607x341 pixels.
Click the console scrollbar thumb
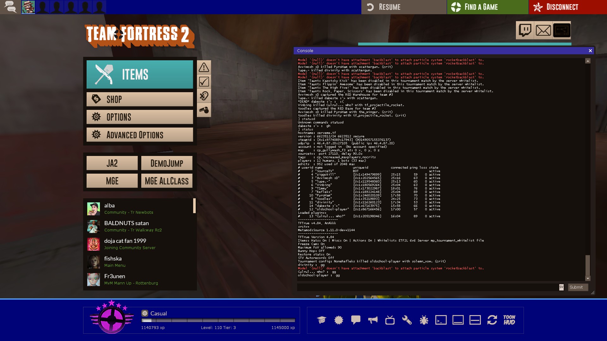pyautogui.click(x=588, y=265)
